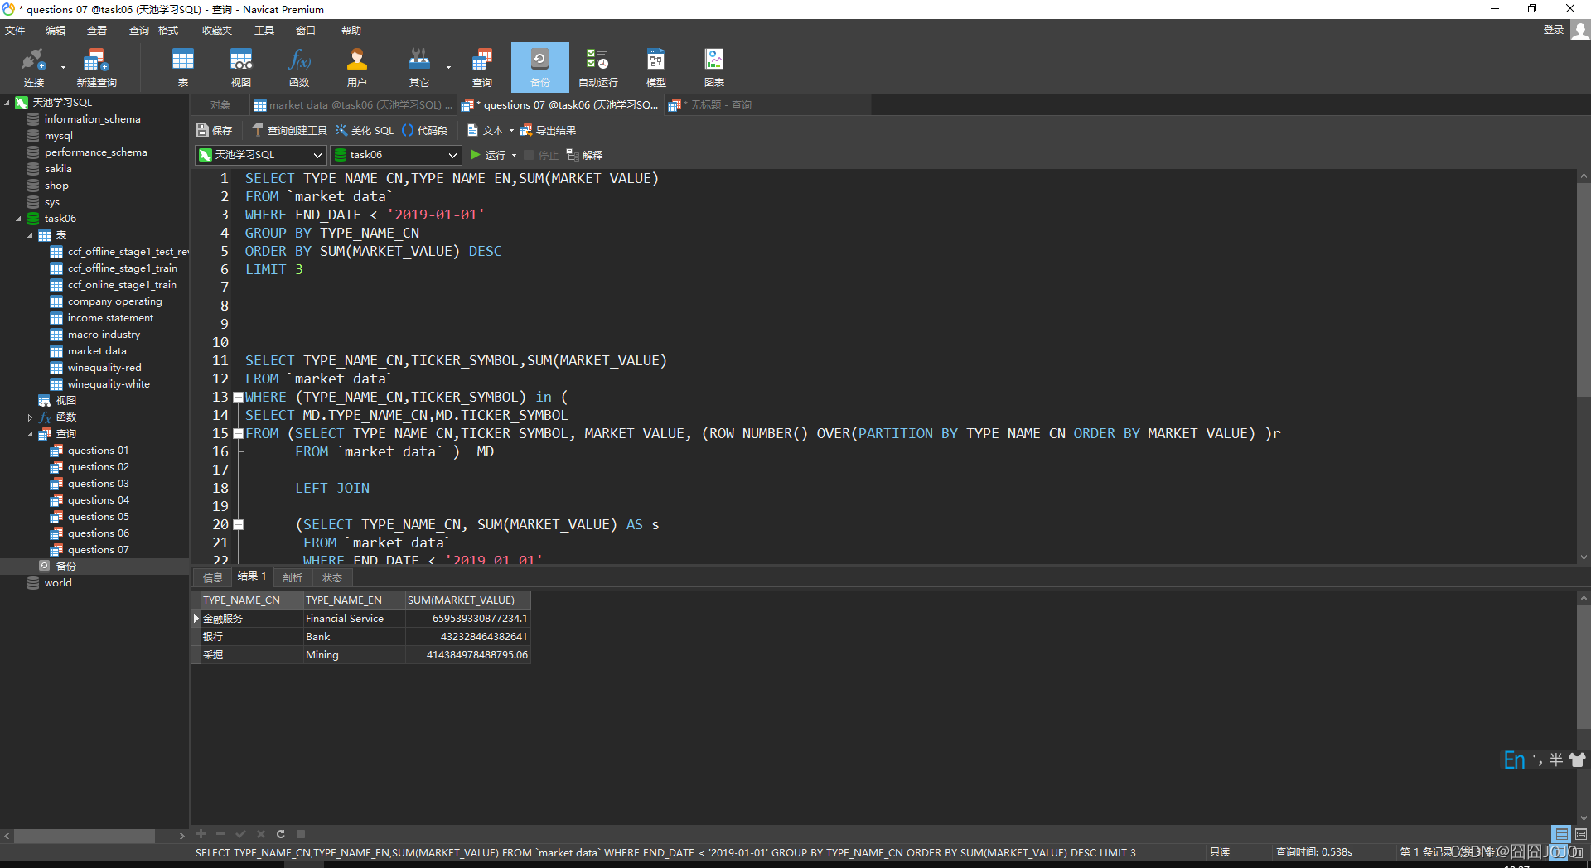
Task: Open the 模型 (Model) toolbar icon
Action: 656,67
